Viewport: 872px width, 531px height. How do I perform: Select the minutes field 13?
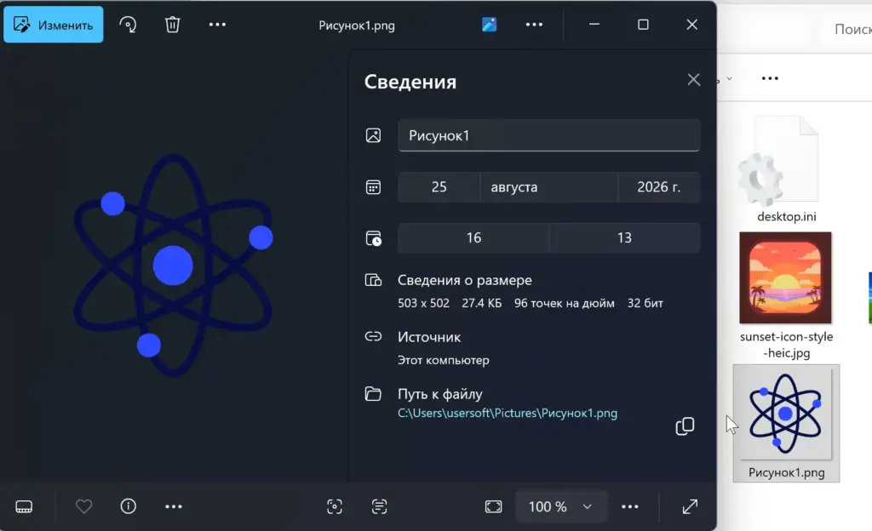[624, 237]
